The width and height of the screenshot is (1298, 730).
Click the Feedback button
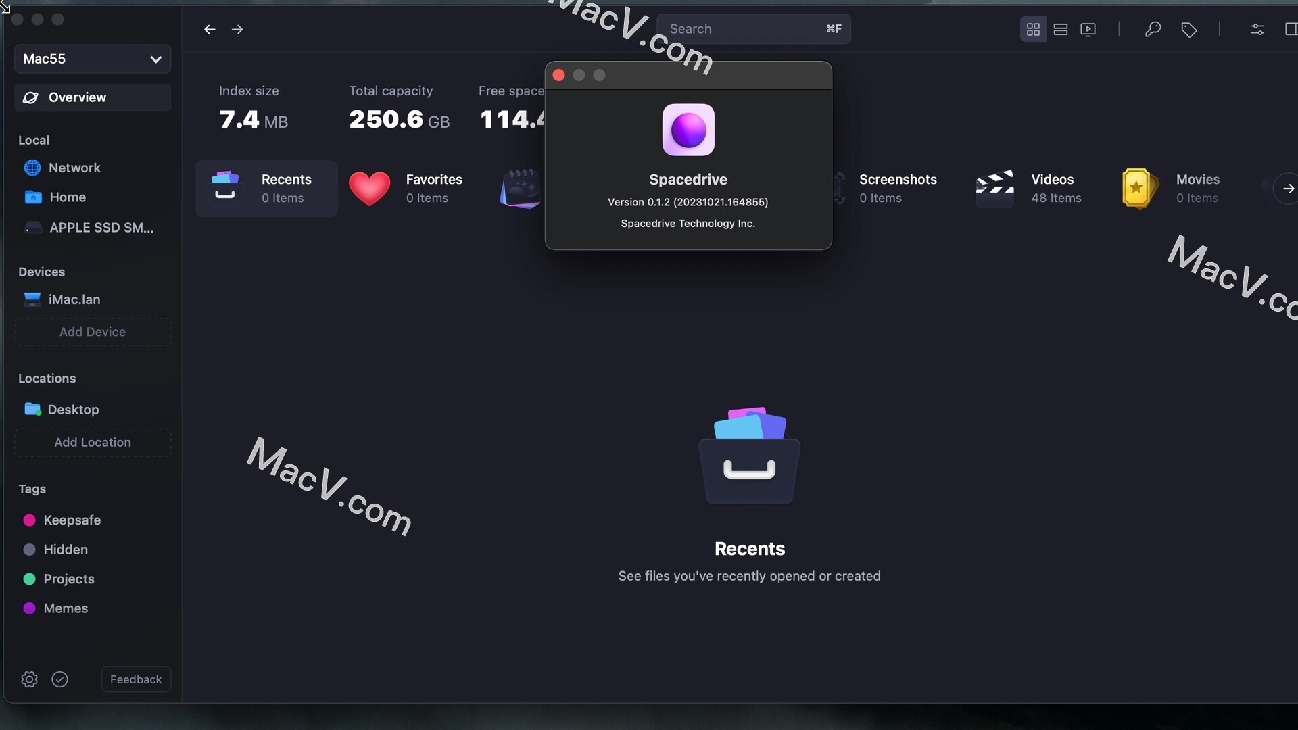point(135,679)
